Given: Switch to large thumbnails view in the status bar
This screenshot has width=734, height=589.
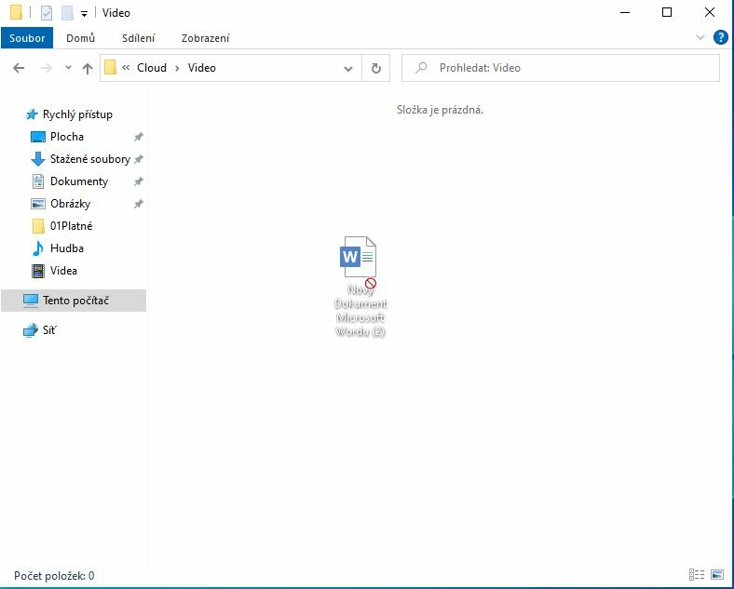Looking at the screenshot, I should point(717,575).
